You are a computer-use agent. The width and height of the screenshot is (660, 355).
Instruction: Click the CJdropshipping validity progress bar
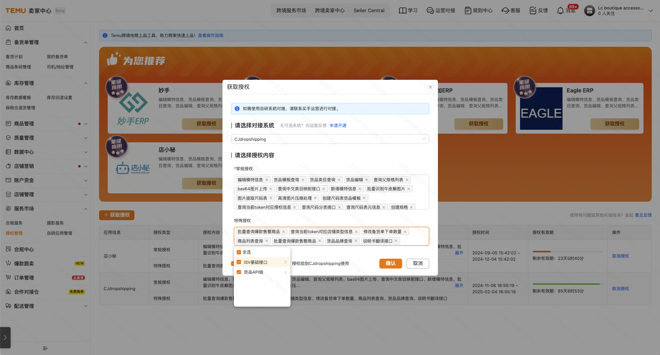click(x=568, y=284)
